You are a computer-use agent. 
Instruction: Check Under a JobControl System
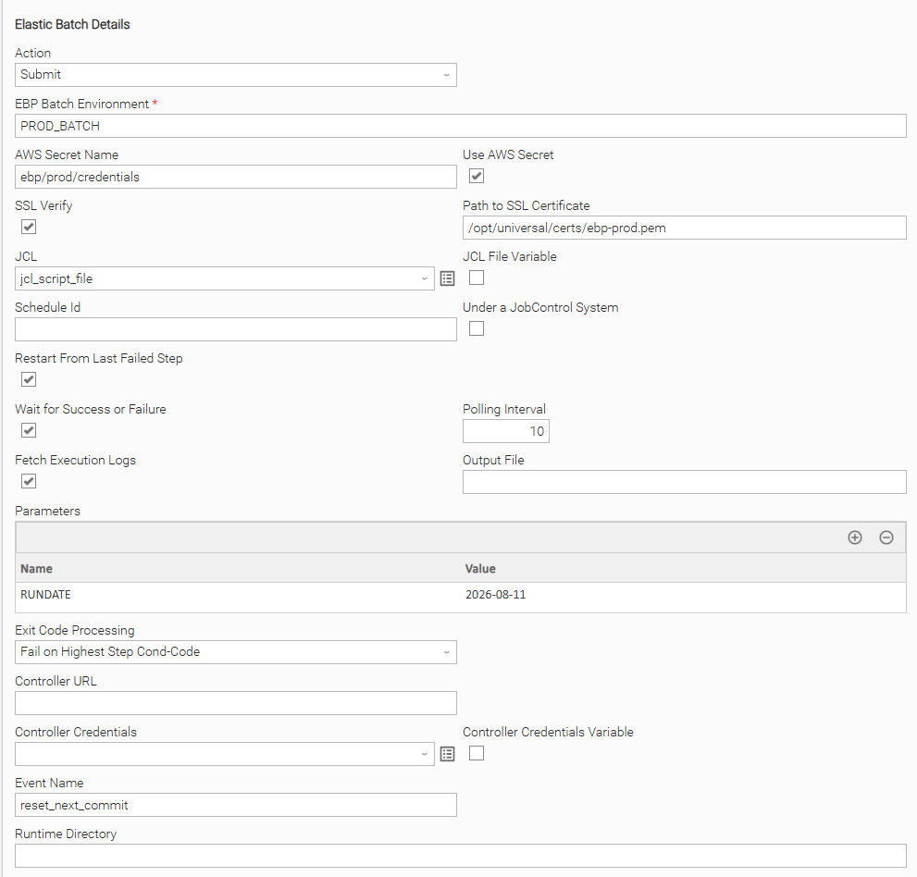(477, 328)
